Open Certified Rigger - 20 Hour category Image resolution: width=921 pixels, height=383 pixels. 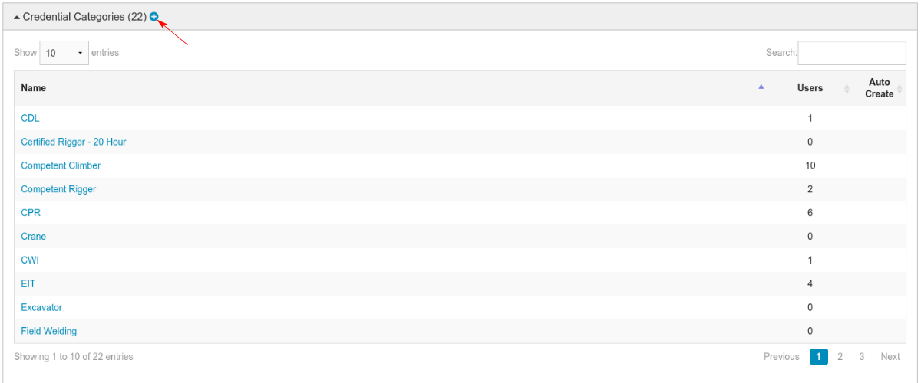74,142
